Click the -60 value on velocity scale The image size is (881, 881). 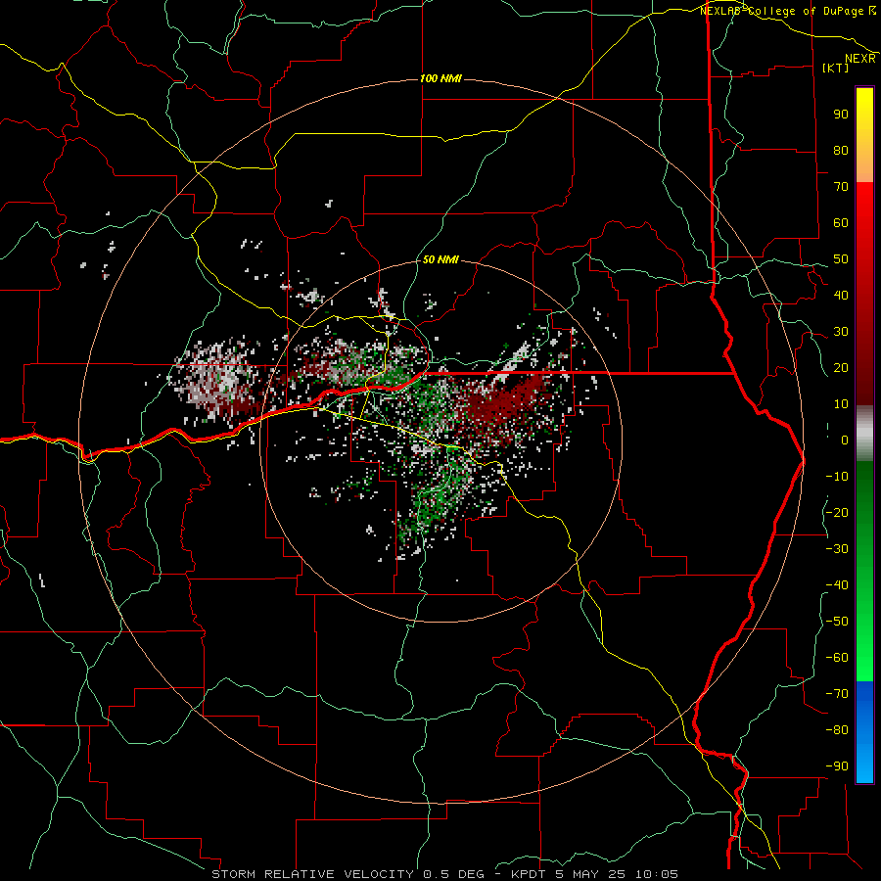(x=837, y=658)
